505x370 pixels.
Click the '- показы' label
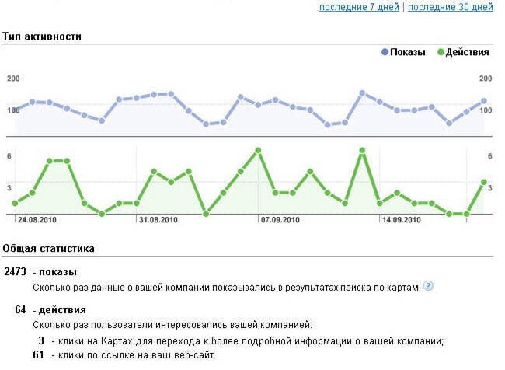(x=54, y=272)
